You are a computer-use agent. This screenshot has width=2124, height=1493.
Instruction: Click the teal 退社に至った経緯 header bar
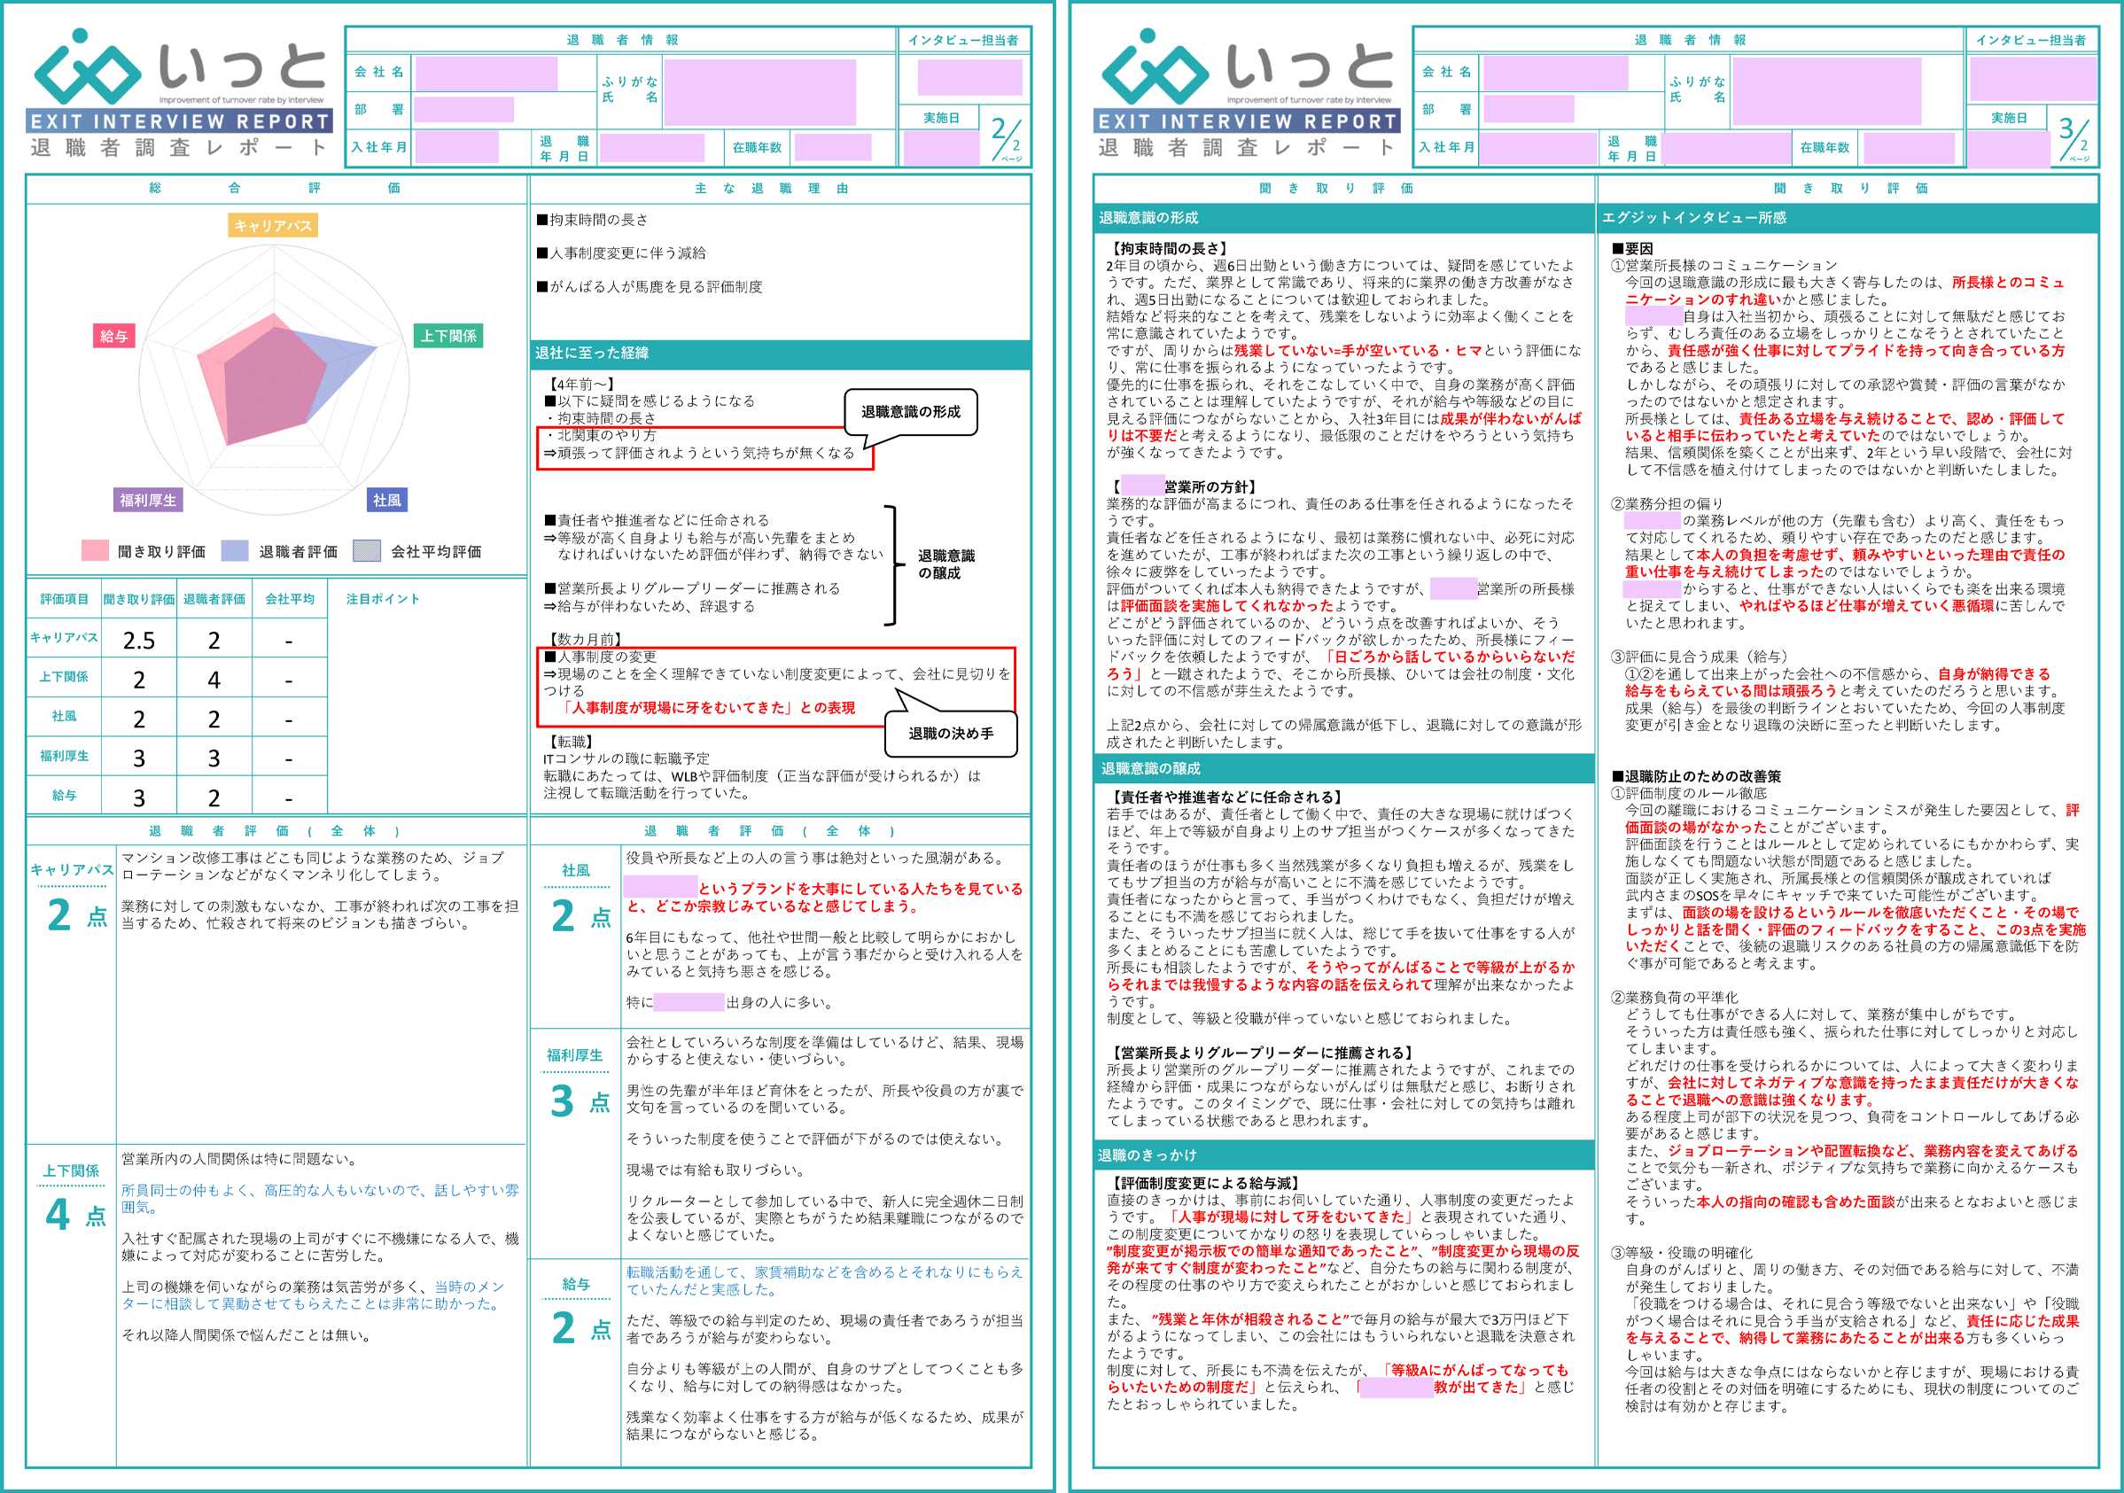click(780, 354)
